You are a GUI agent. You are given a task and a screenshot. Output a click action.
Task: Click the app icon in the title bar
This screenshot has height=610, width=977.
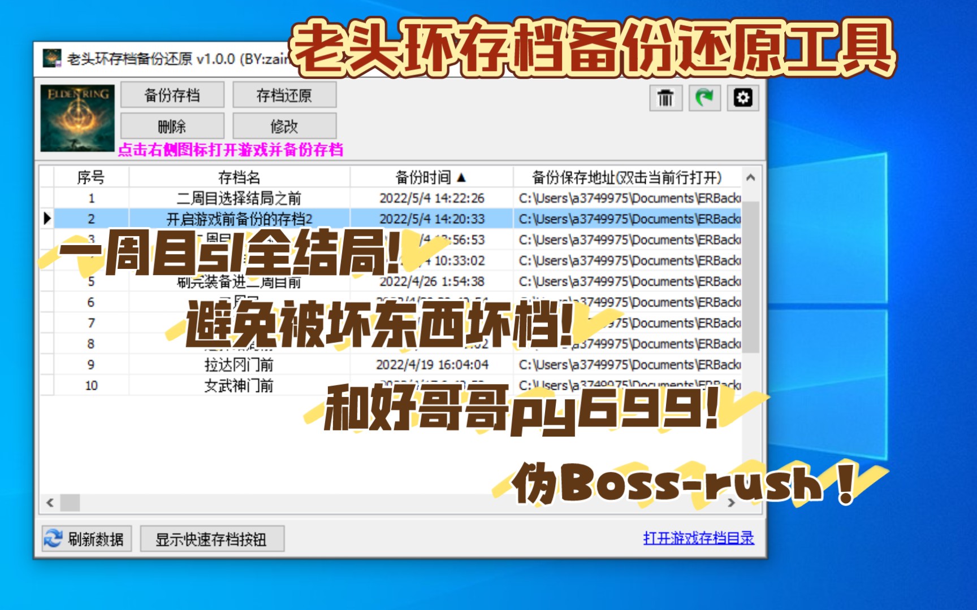pyautogui.click(x=52, y=58)
